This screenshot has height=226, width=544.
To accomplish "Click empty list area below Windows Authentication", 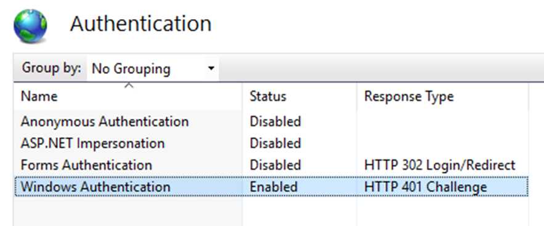I will pyautogui.click(x=271, y=211).
